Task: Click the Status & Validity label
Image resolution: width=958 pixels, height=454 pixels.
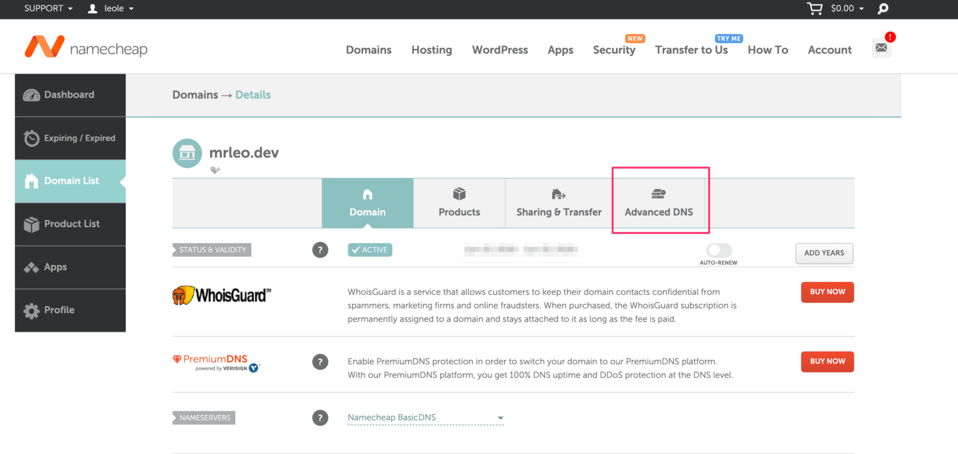Action: pyautogui.click(x=212, y=250)
